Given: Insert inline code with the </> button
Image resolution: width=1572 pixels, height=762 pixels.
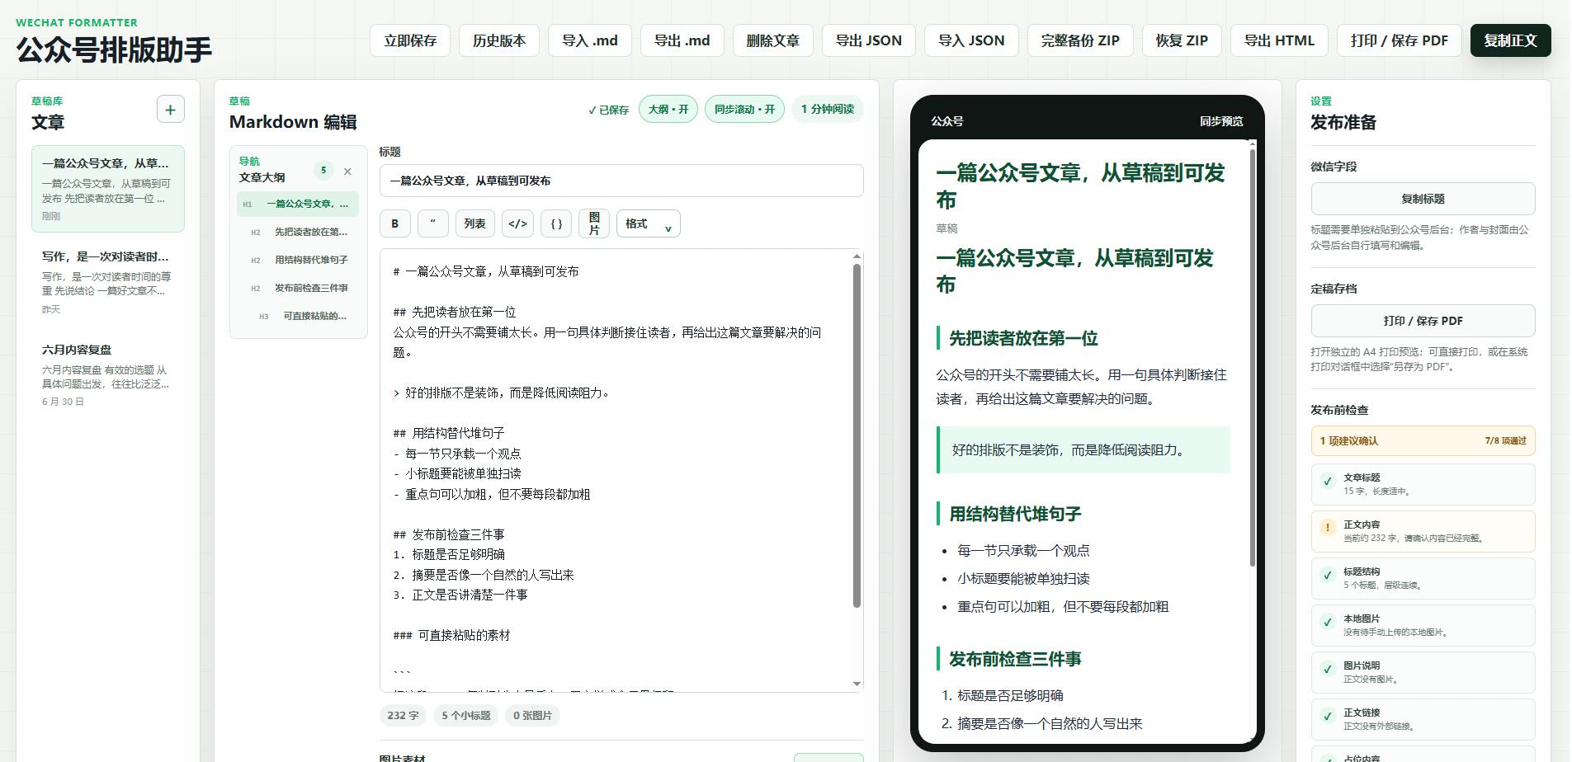Looking at the screenshot, I should [517, 223].
